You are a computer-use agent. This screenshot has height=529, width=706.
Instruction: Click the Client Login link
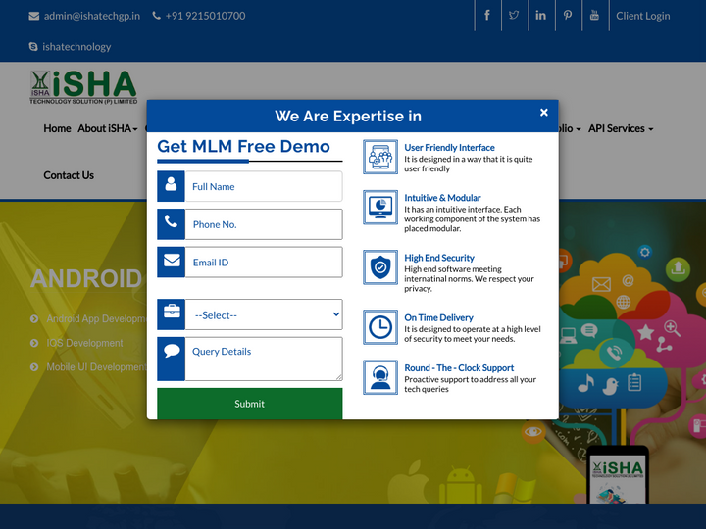(x=642, y=16)
